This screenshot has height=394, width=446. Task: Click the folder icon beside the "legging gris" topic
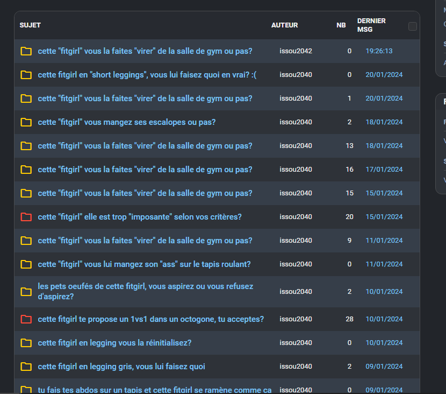coord(26,367)
